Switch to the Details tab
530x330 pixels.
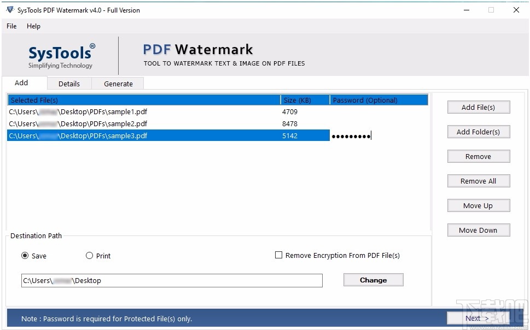pos(69,84)
